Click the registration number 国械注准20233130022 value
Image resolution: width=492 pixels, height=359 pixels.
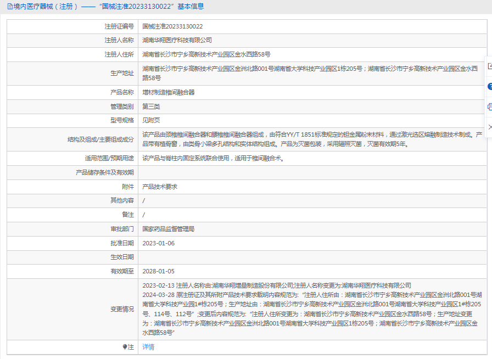tap(172, 26)
